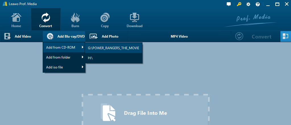Open the MP4 Video profile selector
This screenshot has width=291, height=125.
click(x=179, y=36)
